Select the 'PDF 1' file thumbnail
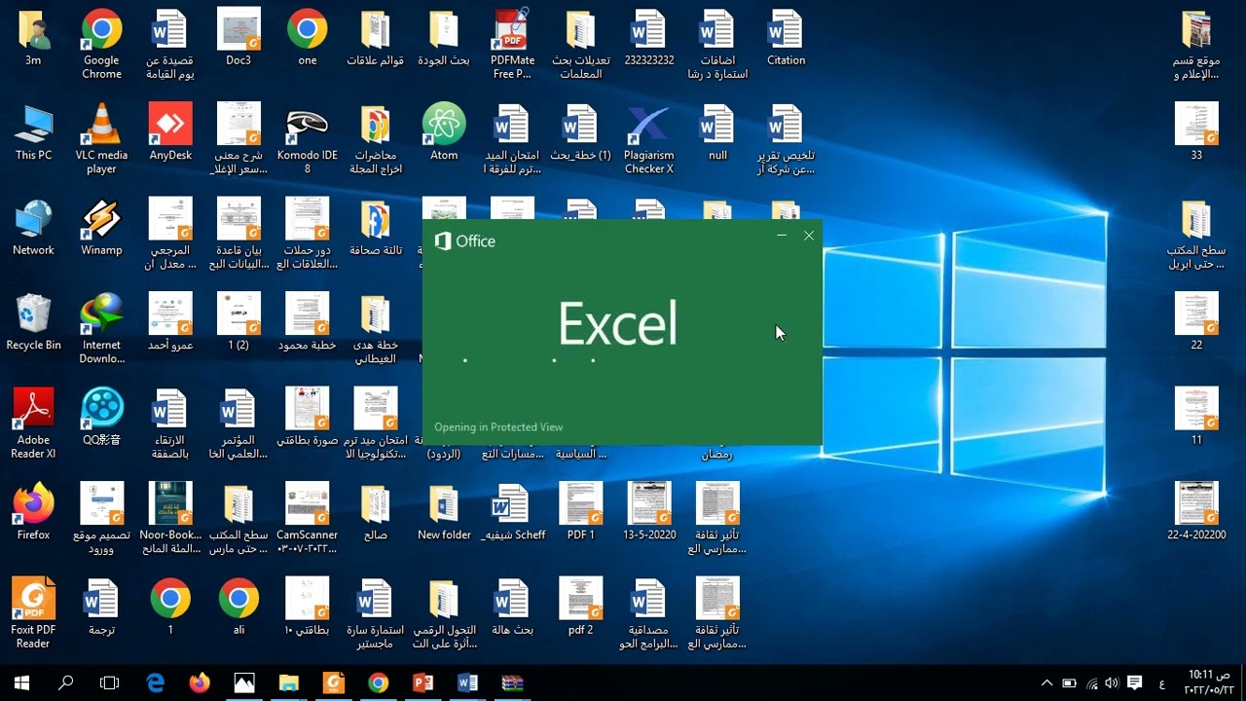 click(581, 511)
